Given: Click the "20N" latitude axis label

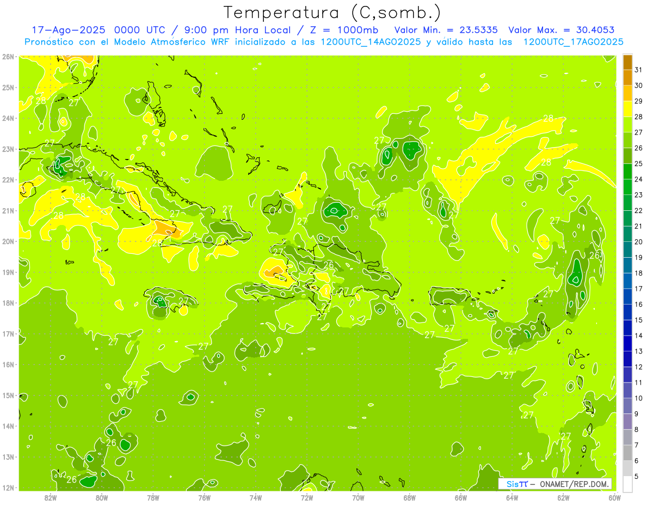Looking at the screenshot, I should pos(8,241).
